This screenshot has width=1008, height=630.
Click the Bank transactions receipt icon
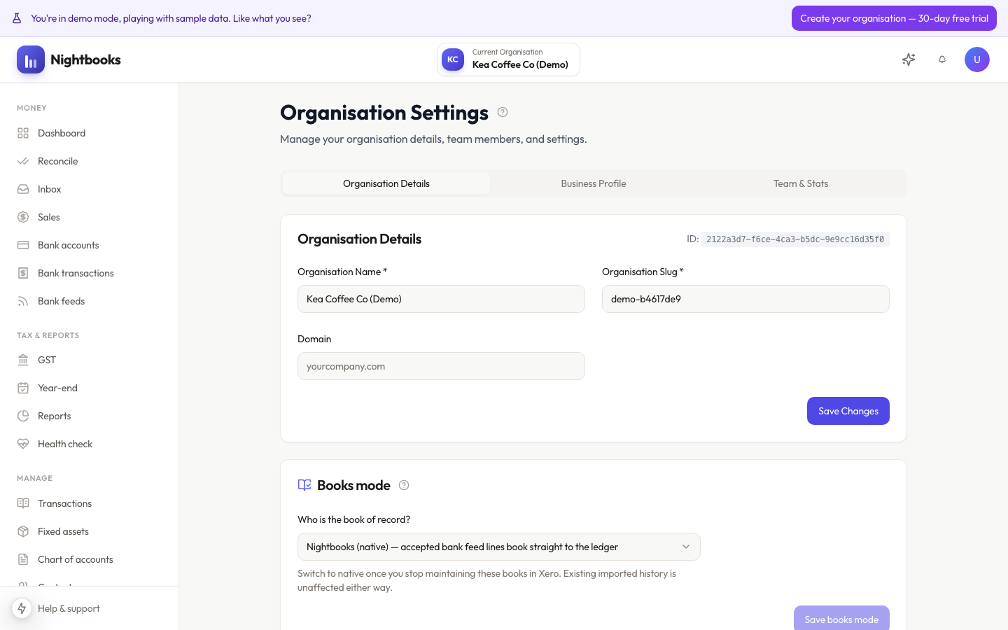coord(23,273)
